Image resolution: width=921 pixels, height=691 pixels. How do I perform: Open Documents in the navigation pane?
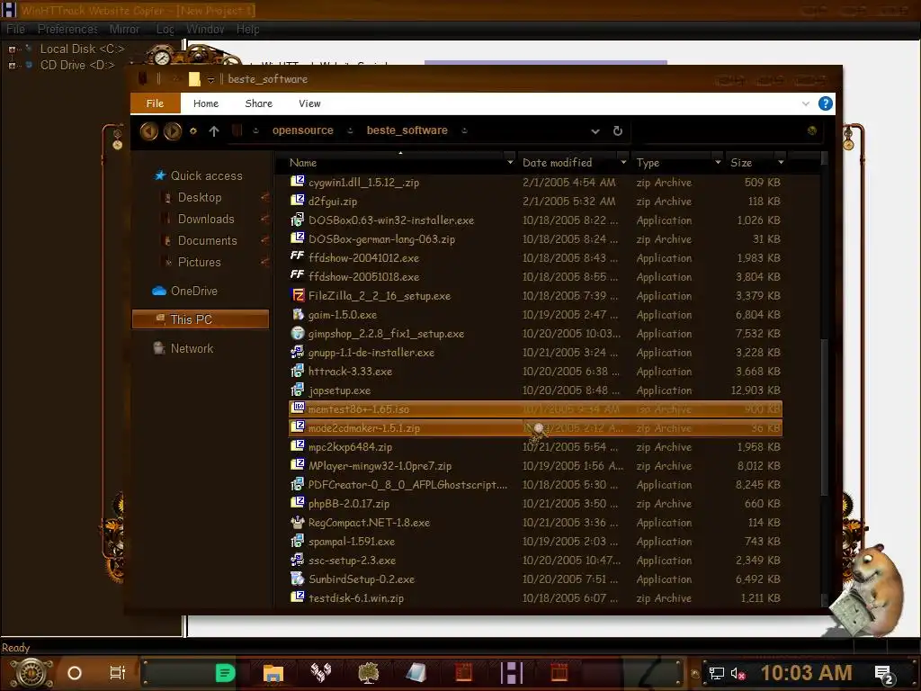click(x=208, y=241)
